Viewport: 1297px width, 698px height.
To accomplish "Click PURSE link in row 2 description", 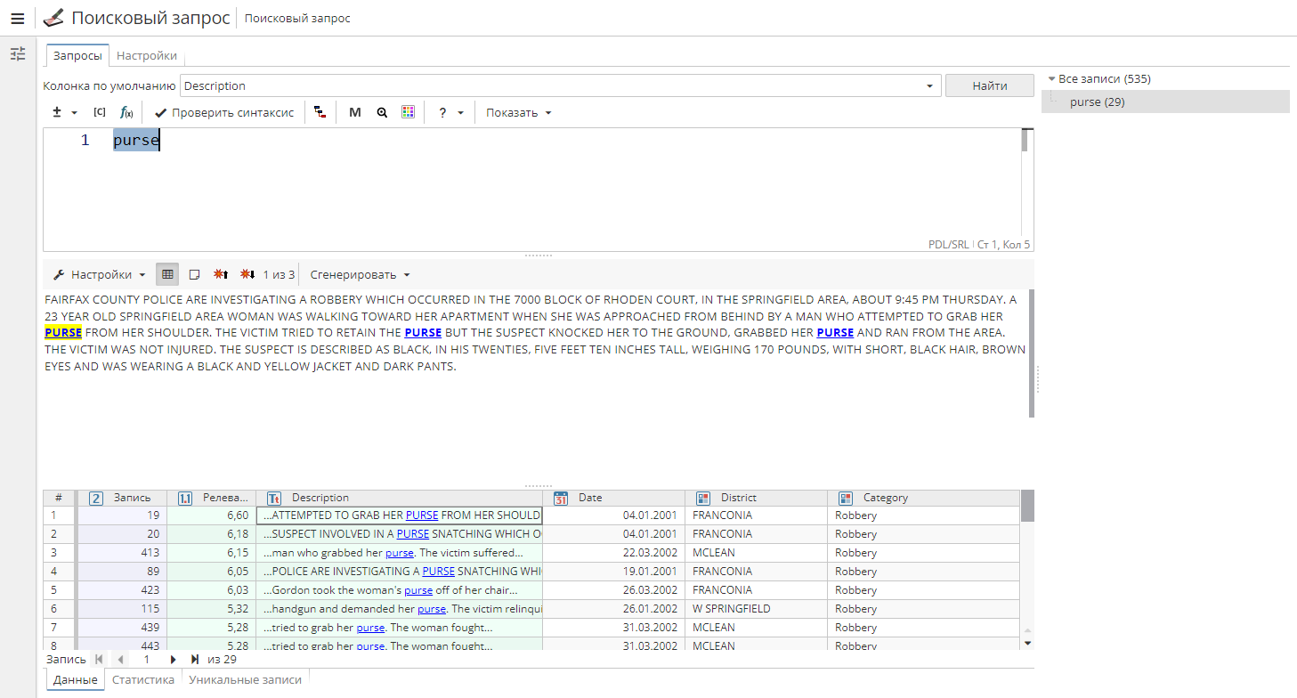I will click(413, 534).
